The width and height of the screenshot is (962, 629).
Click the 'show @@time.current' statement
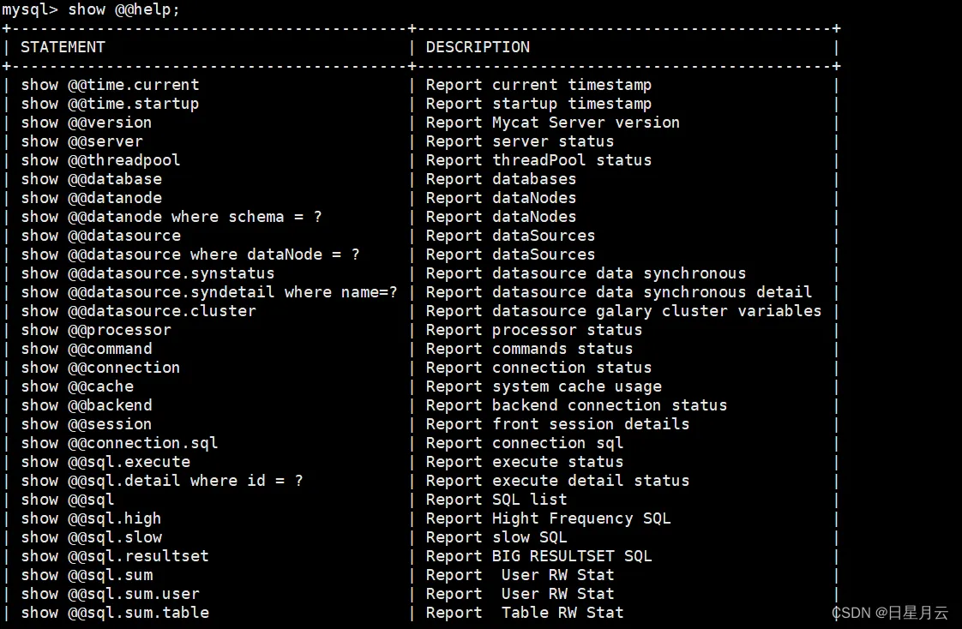point(110,85)
